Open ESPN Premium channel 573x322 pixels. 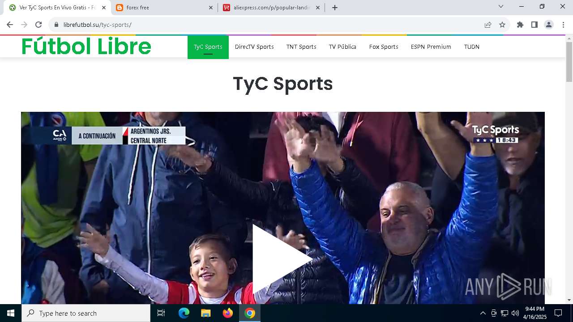[431, 47]
